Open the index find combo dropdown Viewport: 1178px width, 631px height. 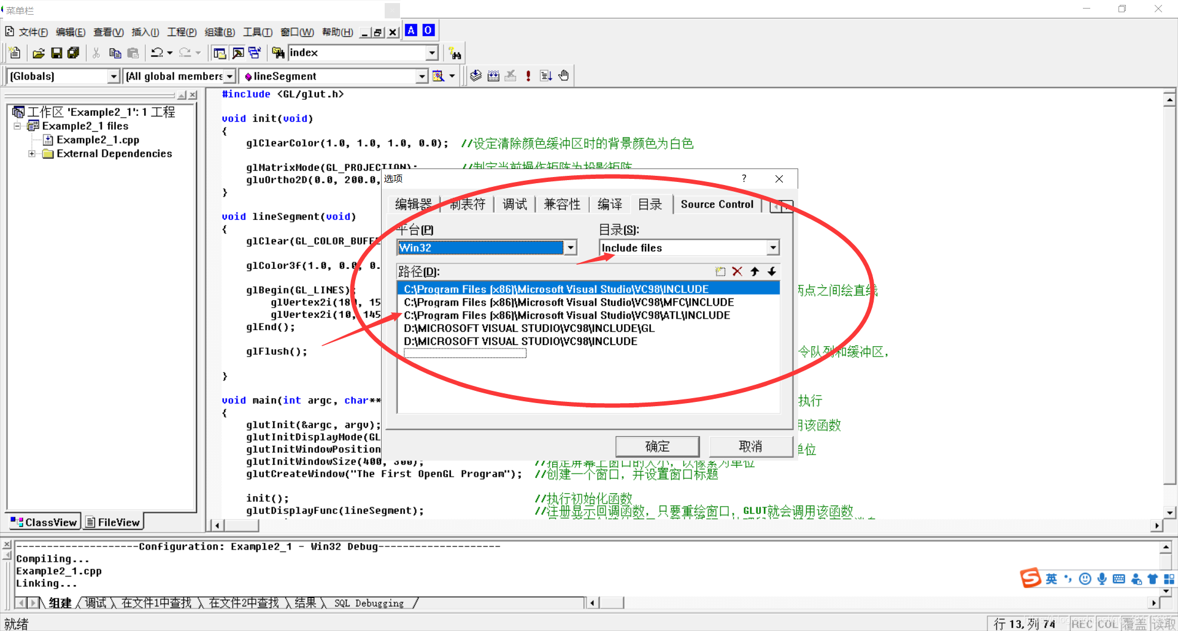[x=433, y=53]
